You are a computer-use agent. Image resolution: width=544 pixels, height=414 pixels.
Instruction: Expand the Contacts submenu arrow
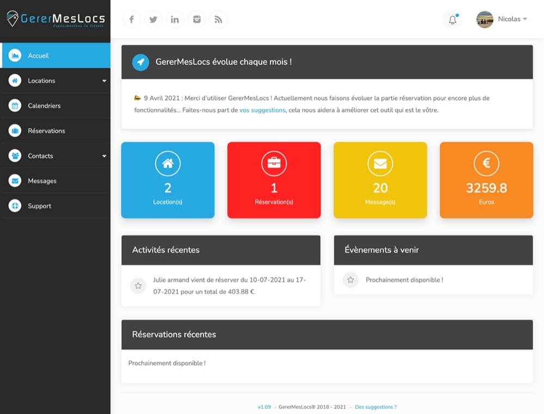coord(104,156)
